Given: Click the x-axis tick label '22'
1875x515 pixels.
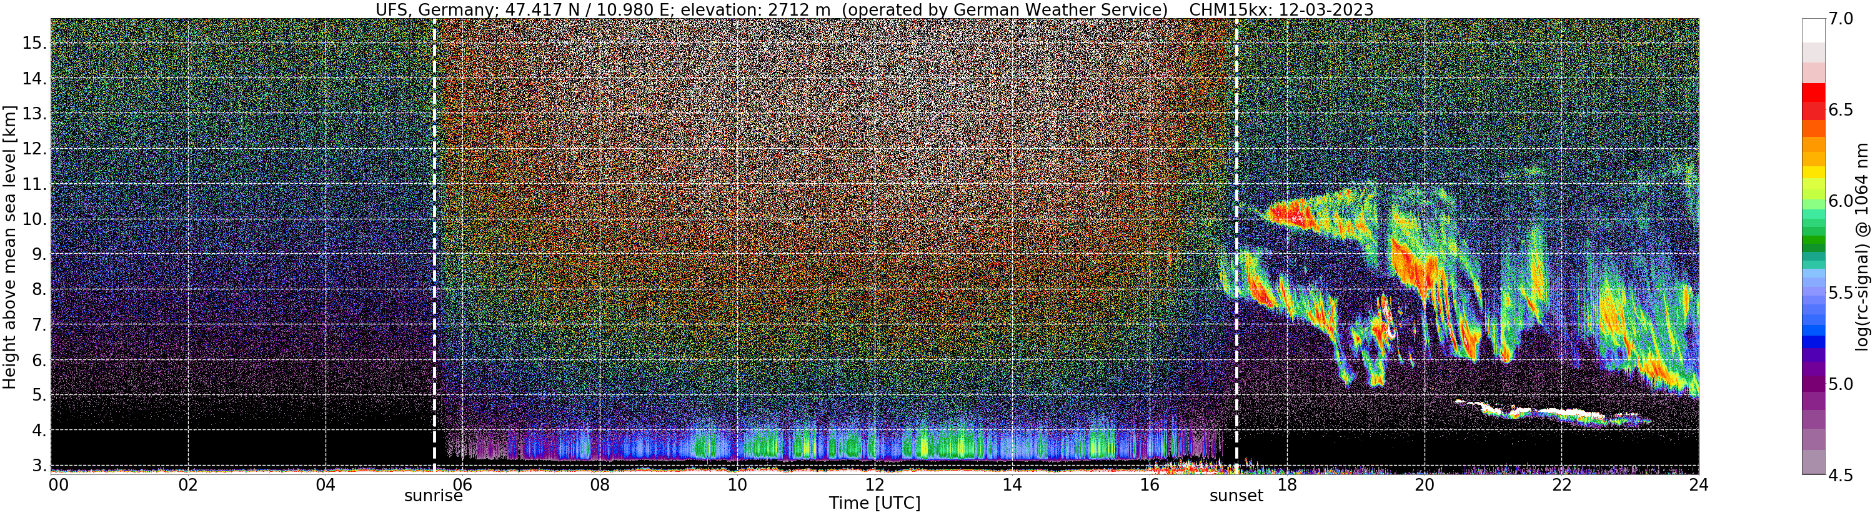Looking at the screenshot, I should click(1562, 484).
